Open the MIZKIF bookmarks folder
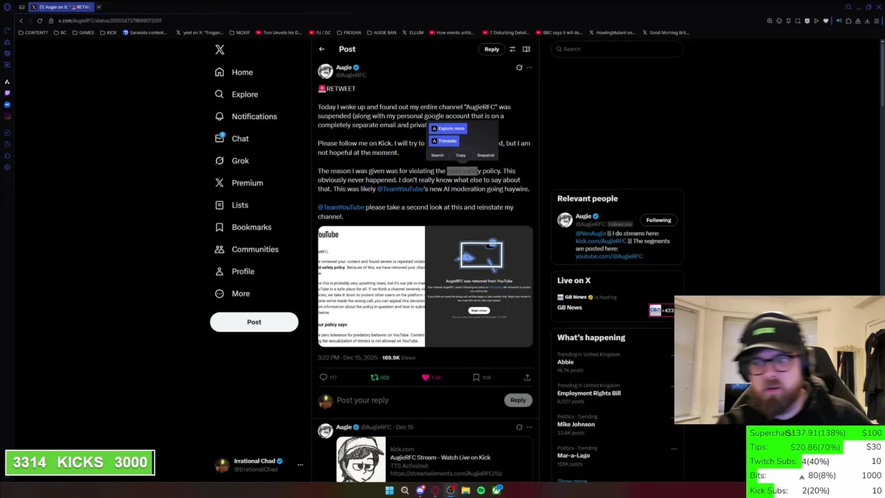 click(239, 33)
